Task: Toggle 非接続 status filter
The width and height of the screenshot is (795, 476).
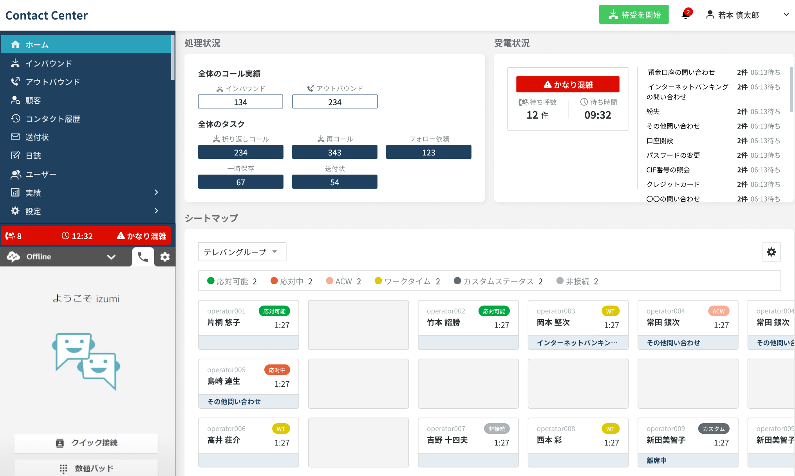Action: 577,281
